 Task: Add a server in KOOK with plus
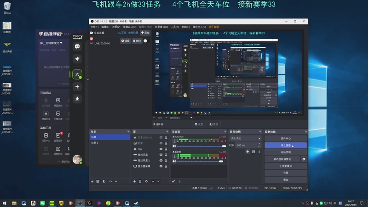(x=77, y=86)
